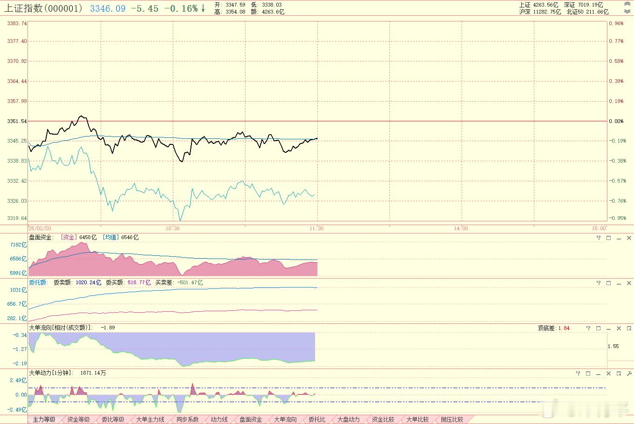Viewport: 634px width, 424px height.
Task: Click the index price 3346.09
Action: [x=108, y=8]
